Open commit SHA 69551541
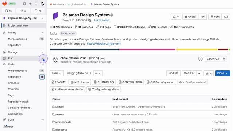Viewport: 233px width, 131px height. [x=213, y=59]
